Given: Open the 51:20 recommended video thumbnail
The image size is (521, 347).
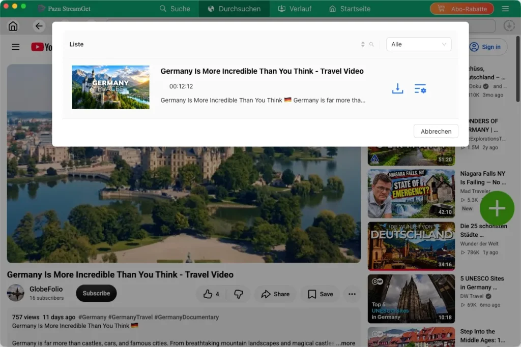Looking at the screenshot, I should (411, 156).
